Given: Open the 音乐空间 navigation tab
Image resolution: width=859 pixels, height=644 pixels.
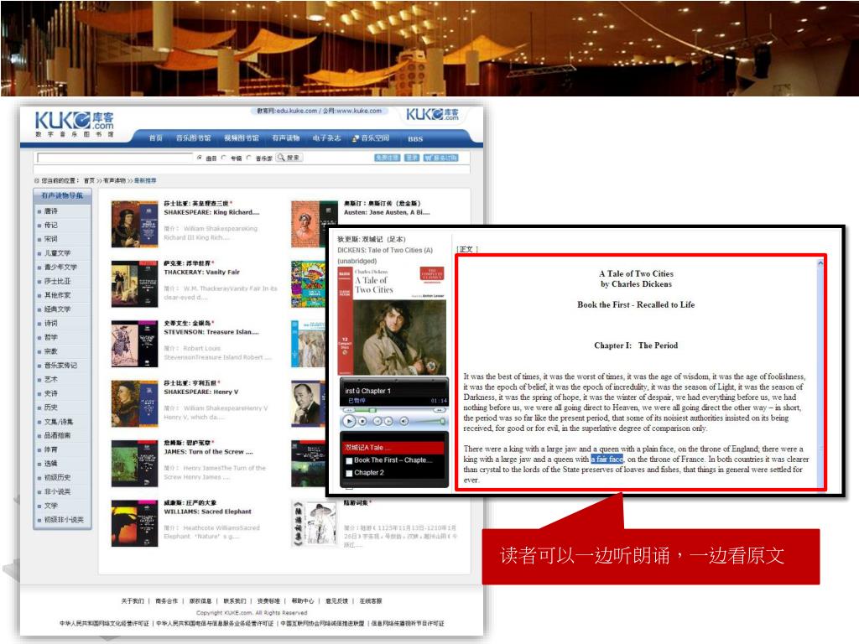Looking at the screenshot, I should (371, 138).
